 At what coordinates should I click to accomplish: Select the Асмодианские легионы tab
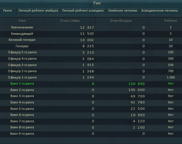pos(159,11)
